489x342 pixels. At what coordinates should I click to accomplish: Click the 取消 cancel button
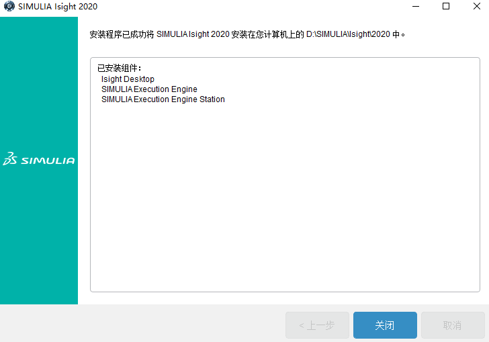[x=452, y=325]
